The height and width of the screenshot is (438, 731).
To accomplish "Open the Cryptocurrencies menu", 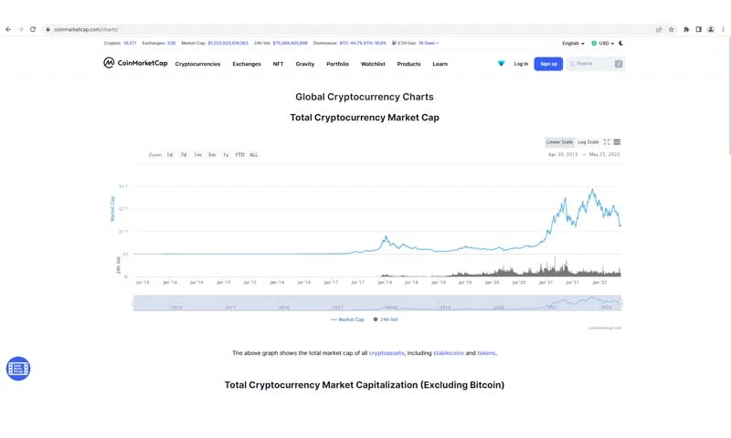I will point(197,64).
